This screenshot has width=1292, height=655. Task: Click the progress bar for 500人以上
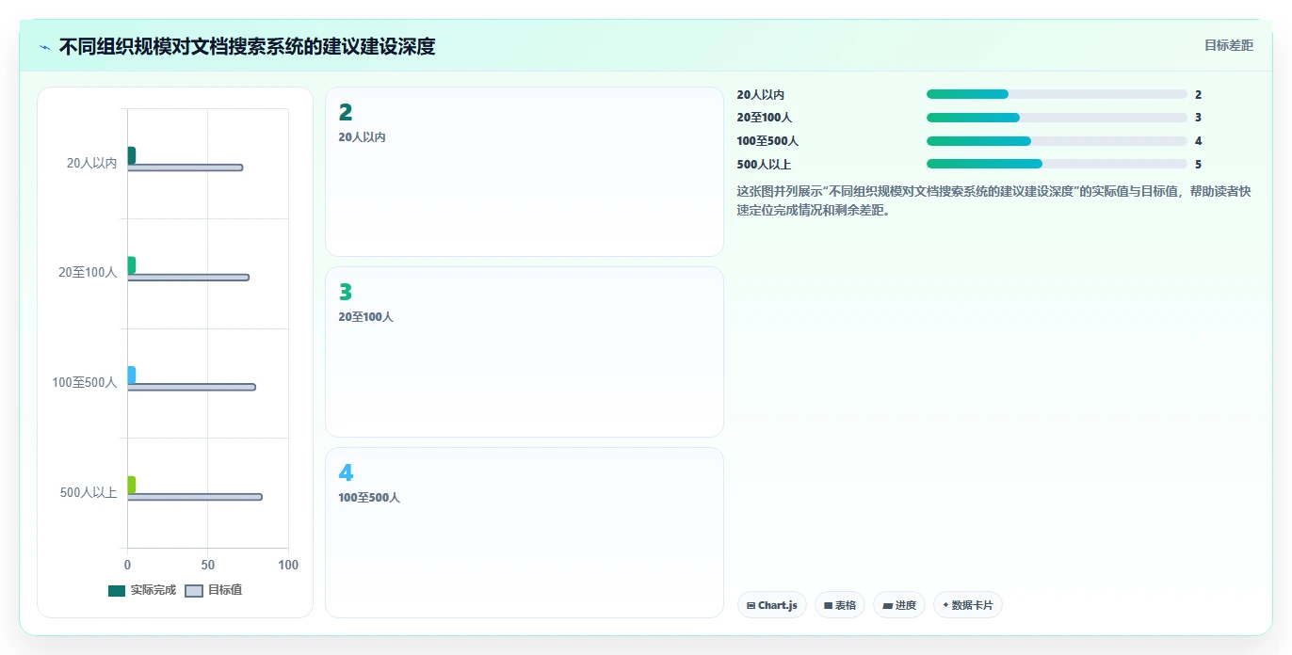coord(1057,164)
